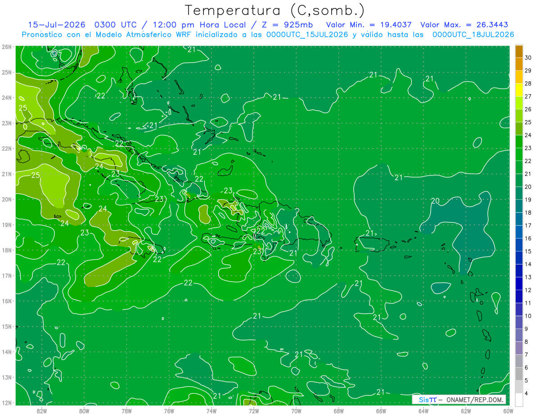Viewport: 540px width, 417px height.
Task: Click the '20' contour label on the map
Action: pos(435,201)
